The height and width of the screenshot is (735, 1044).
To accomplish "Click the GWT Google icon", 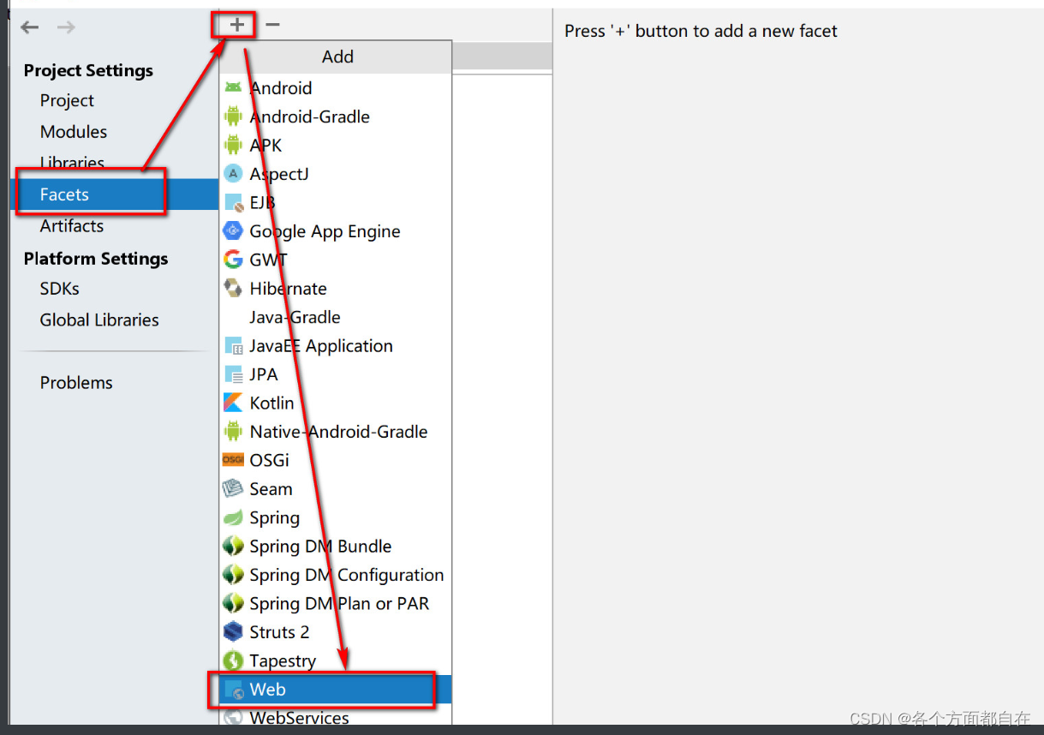I will (233, 260).
